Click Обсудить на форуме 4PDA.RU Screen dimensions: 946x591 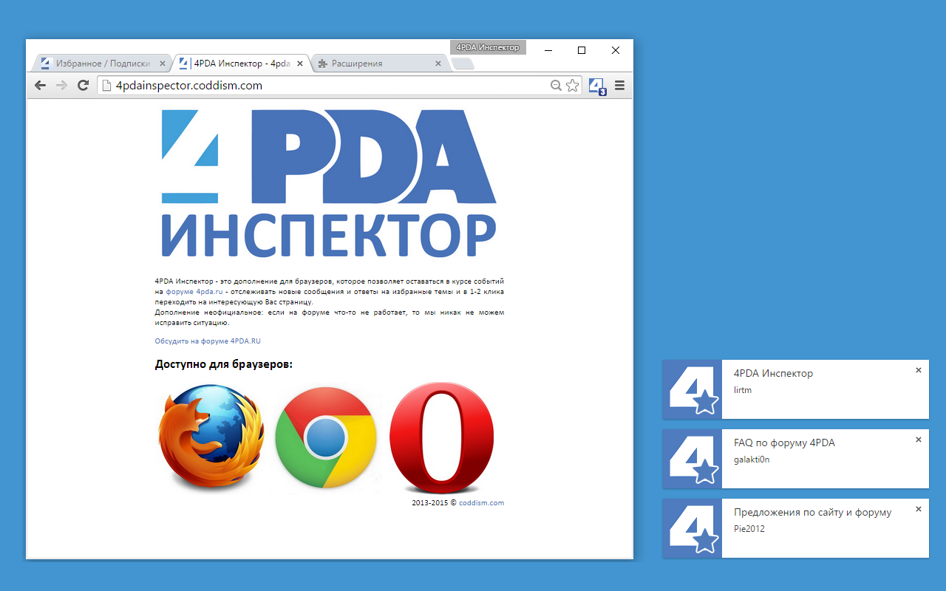tap(209, 341)
